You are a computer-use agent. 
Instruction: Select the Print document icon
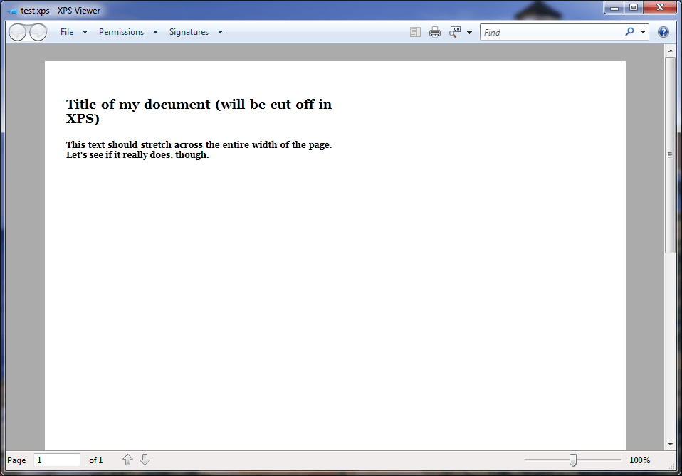(435, 32)
